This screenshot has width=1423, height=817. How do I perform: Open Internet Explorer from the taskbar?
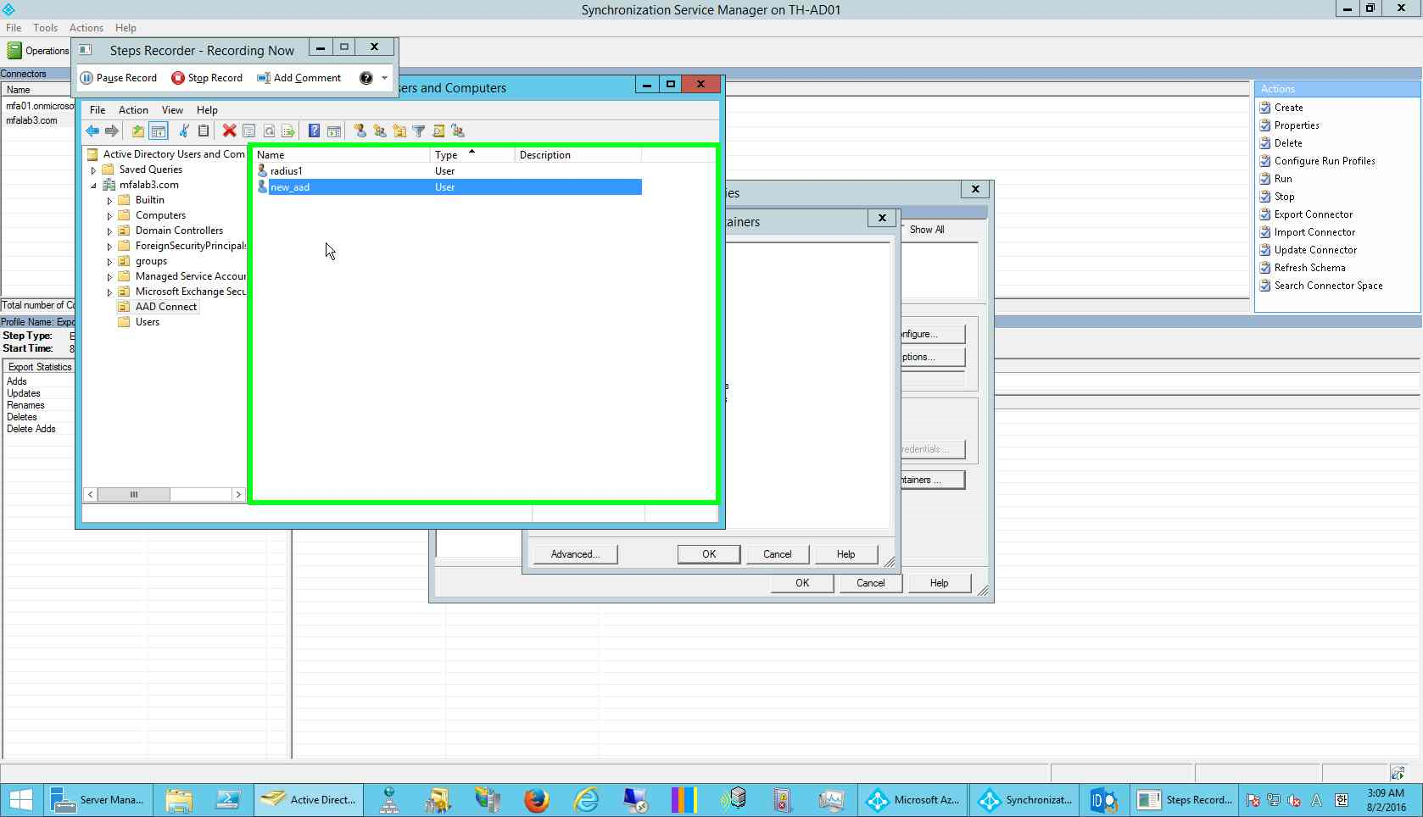point(586,800)
